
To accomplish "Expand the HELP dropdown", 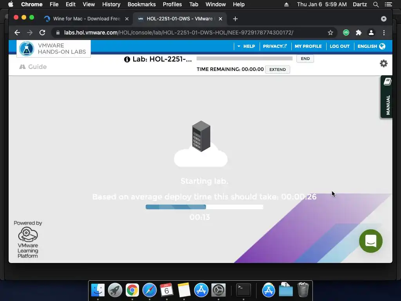I will point(246,46).
